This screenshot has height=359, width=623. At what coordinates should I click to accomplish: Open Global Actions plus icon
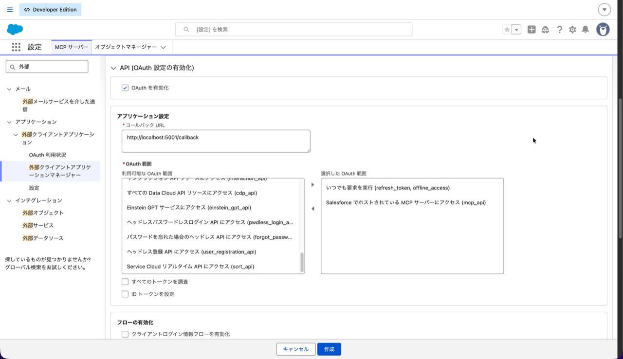(531, 30)
